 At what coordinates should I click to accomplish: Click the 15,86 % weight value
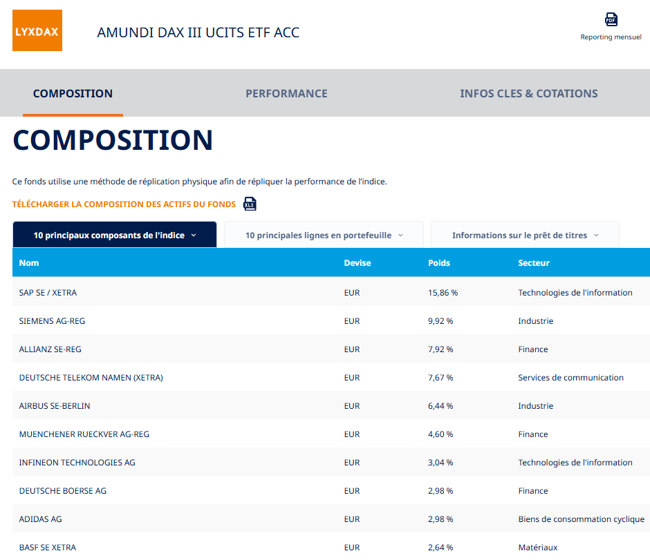coord(443,293)
